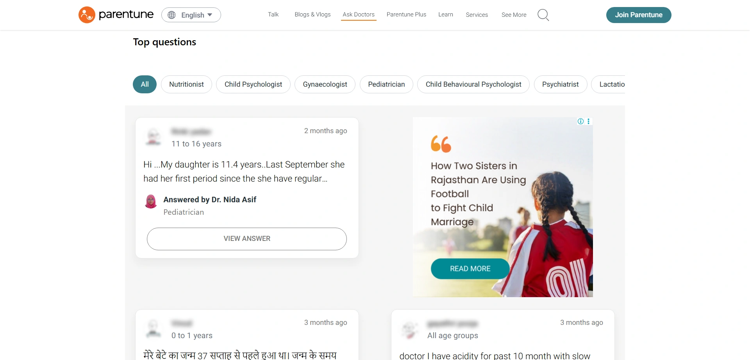Open the search magnifier icon
Screen dimensions: 750x360
[x=543, y=15]
